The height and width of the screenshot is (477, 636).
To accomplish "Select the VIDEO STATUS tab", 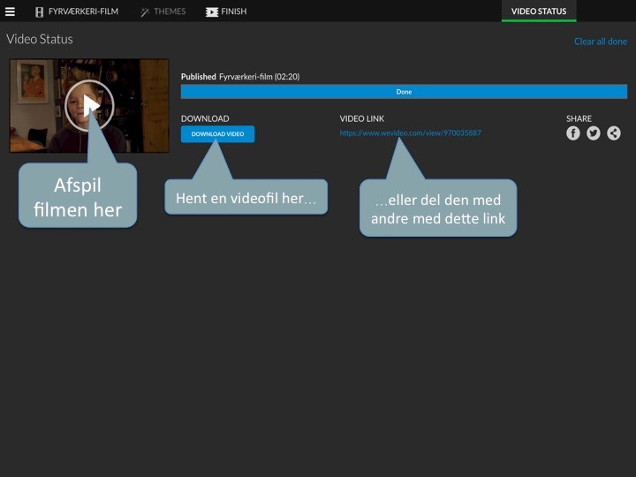I will [x=539, y=11].
